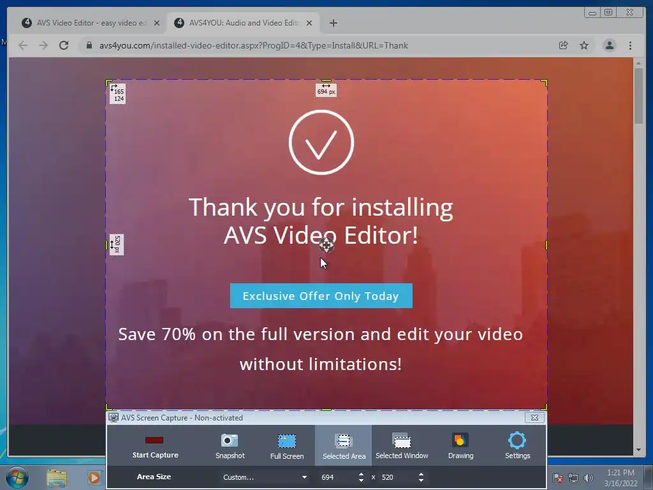The width and height of the screenshot is (653, 490).
Task: Select Full Screen capture mode
Action: click(286, 446)
